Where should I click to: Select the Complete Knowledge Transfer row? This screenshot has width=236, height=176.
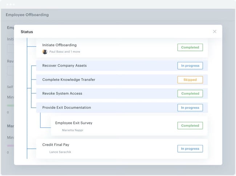tap(122, 80)
